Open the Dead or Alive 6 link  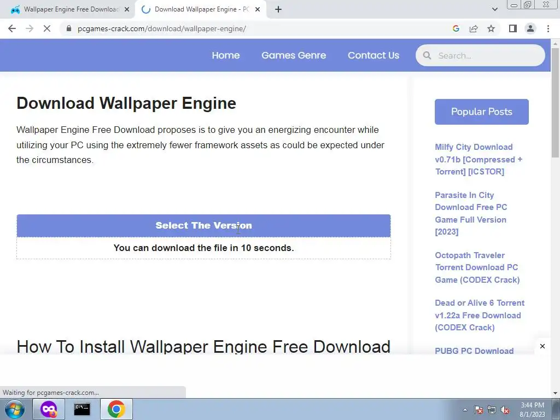point(479,315)
